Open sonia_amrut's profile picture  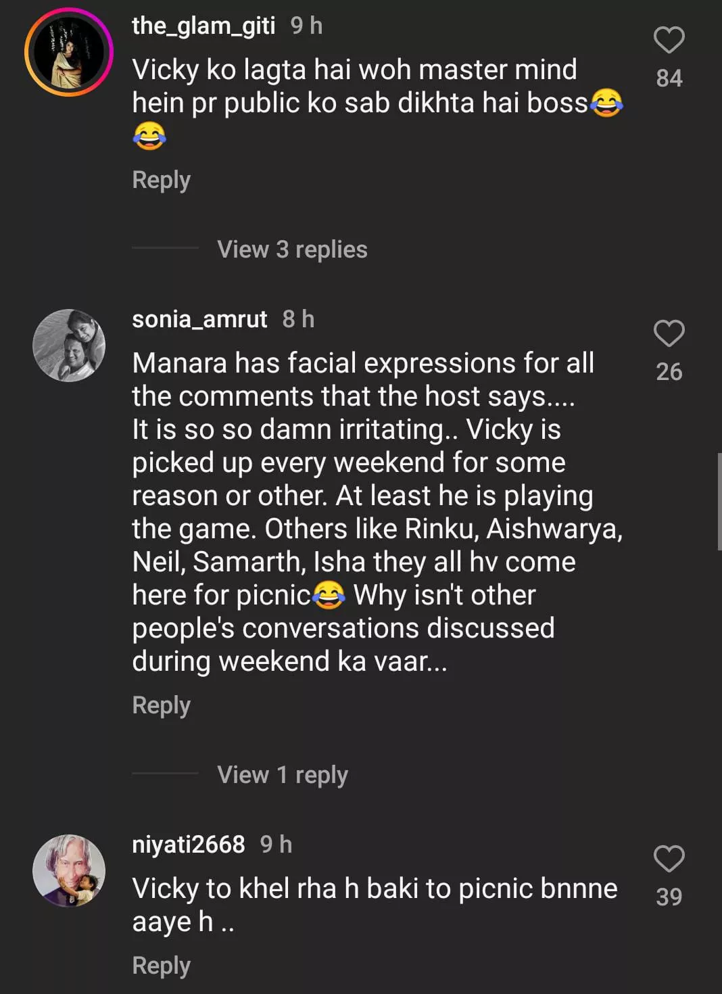coord(69,346)
